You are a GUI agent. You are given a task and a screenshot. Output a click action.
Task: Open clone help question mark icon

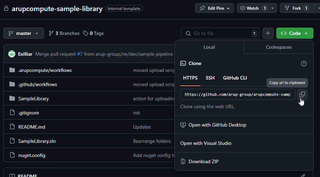click(303, 64)
